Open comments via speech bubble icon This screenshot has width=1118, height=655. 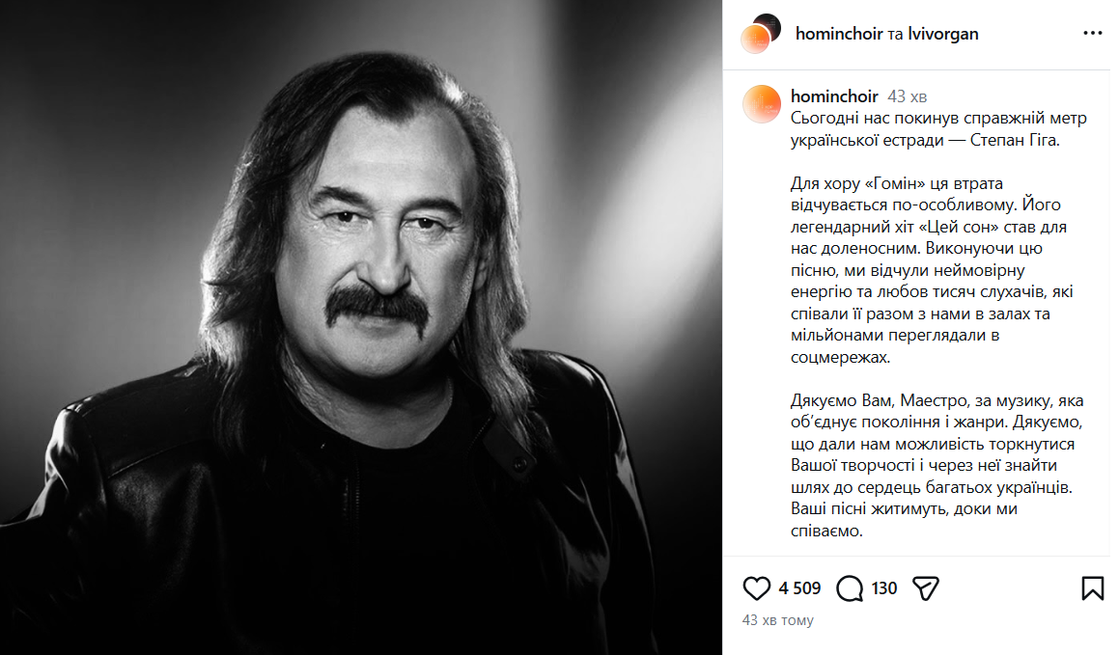click(850, 588)
